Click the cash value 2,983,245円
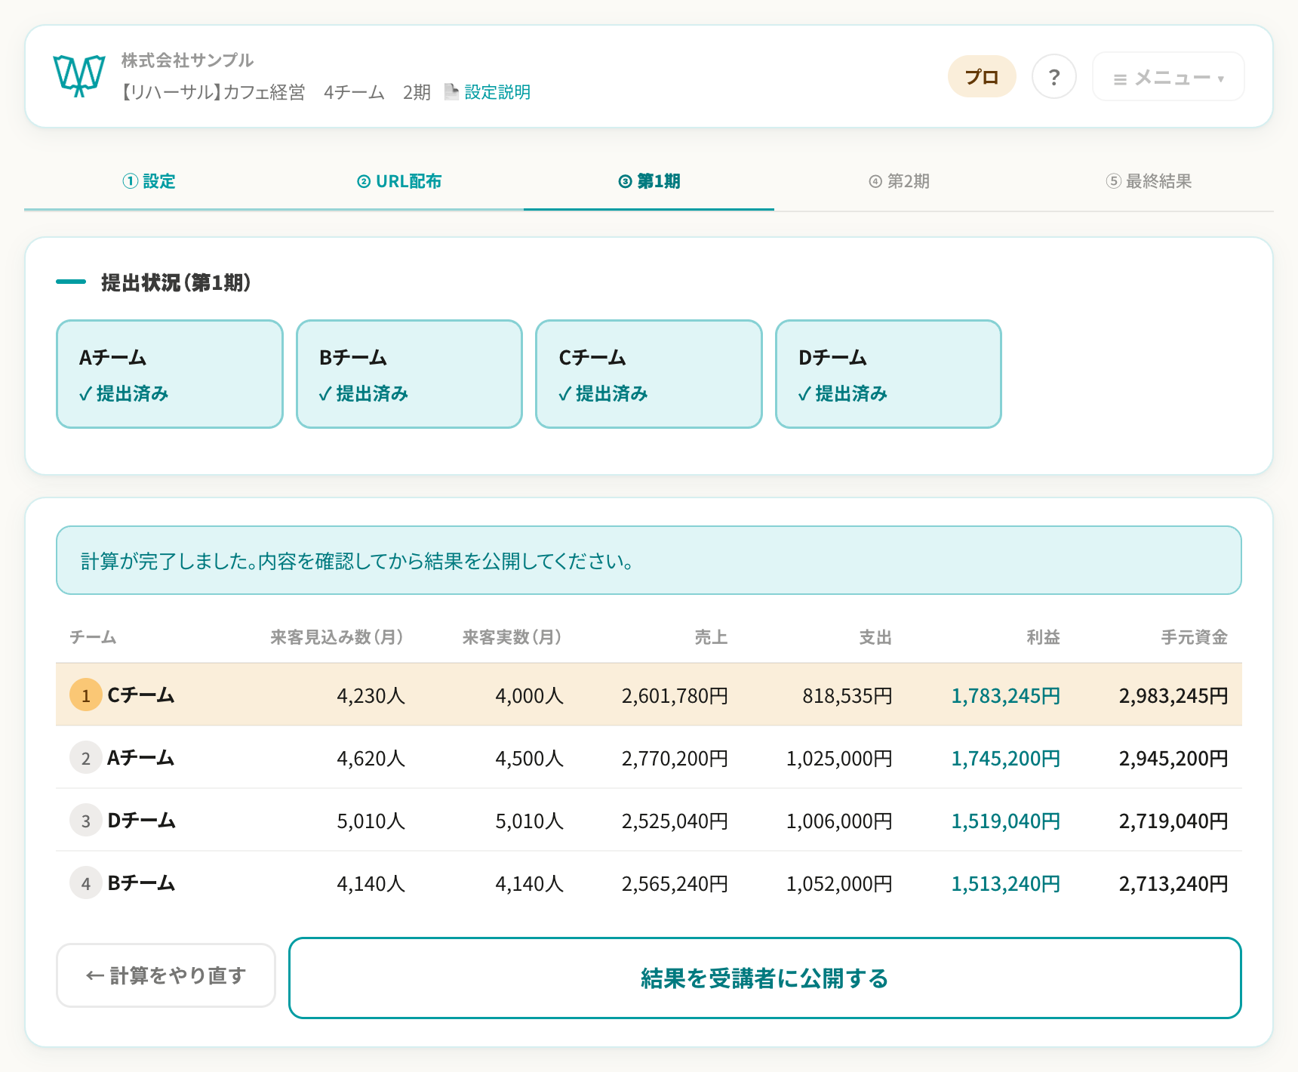Screen dimensions: 1298x1072 pos(1173,696)
